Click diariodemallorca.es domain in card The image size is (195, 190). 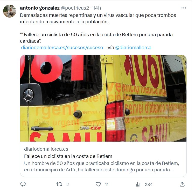[x=46, y=149]
